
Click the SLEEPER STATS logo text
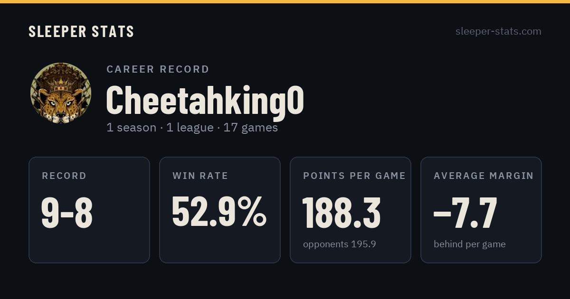pyautogui.click(x=81, y=31)
